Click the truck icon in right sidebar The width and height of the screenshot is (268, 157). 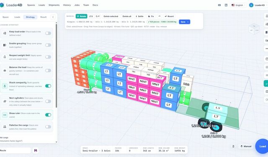(266, 41)
